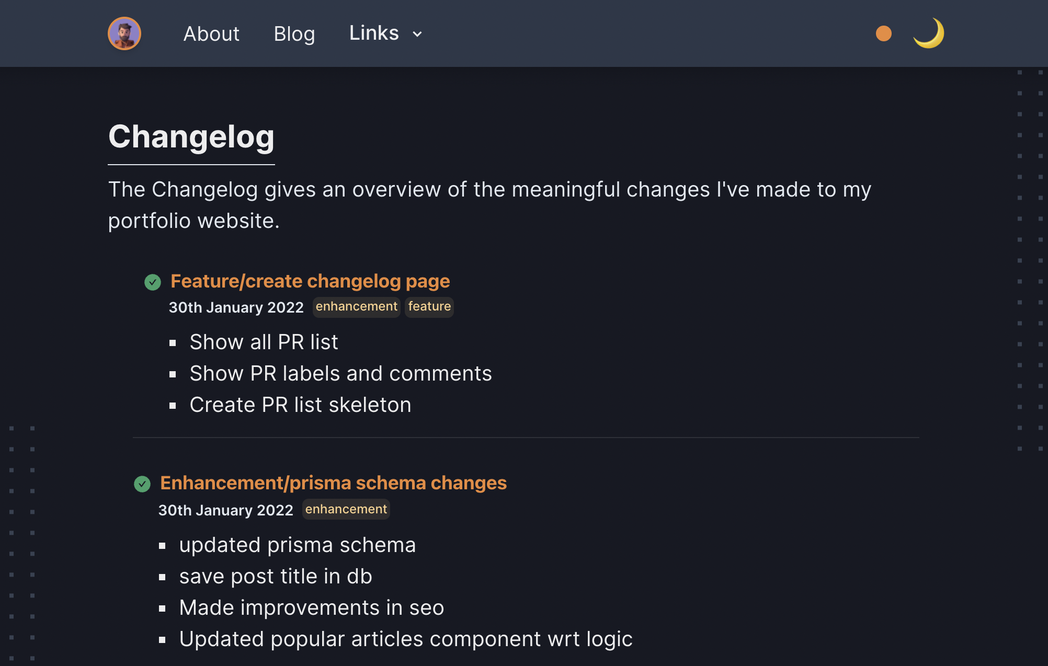
Task: Click date under Feature/create changelog page
Action: coord(236,307)
